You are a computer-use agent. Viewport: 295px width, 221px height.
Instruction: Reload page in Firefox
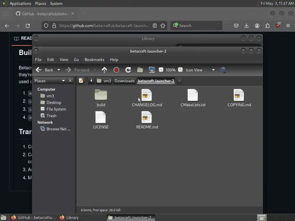(28, 26)
